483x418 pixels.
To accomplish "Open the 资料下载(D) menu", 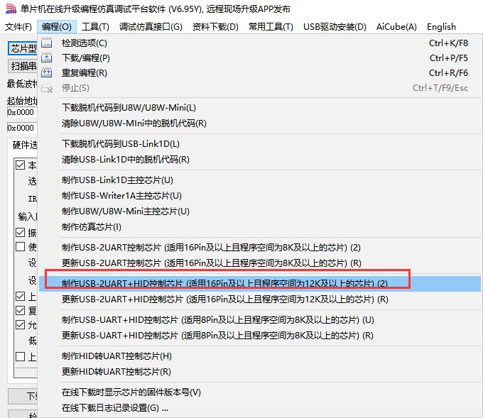I will (215, 27).
